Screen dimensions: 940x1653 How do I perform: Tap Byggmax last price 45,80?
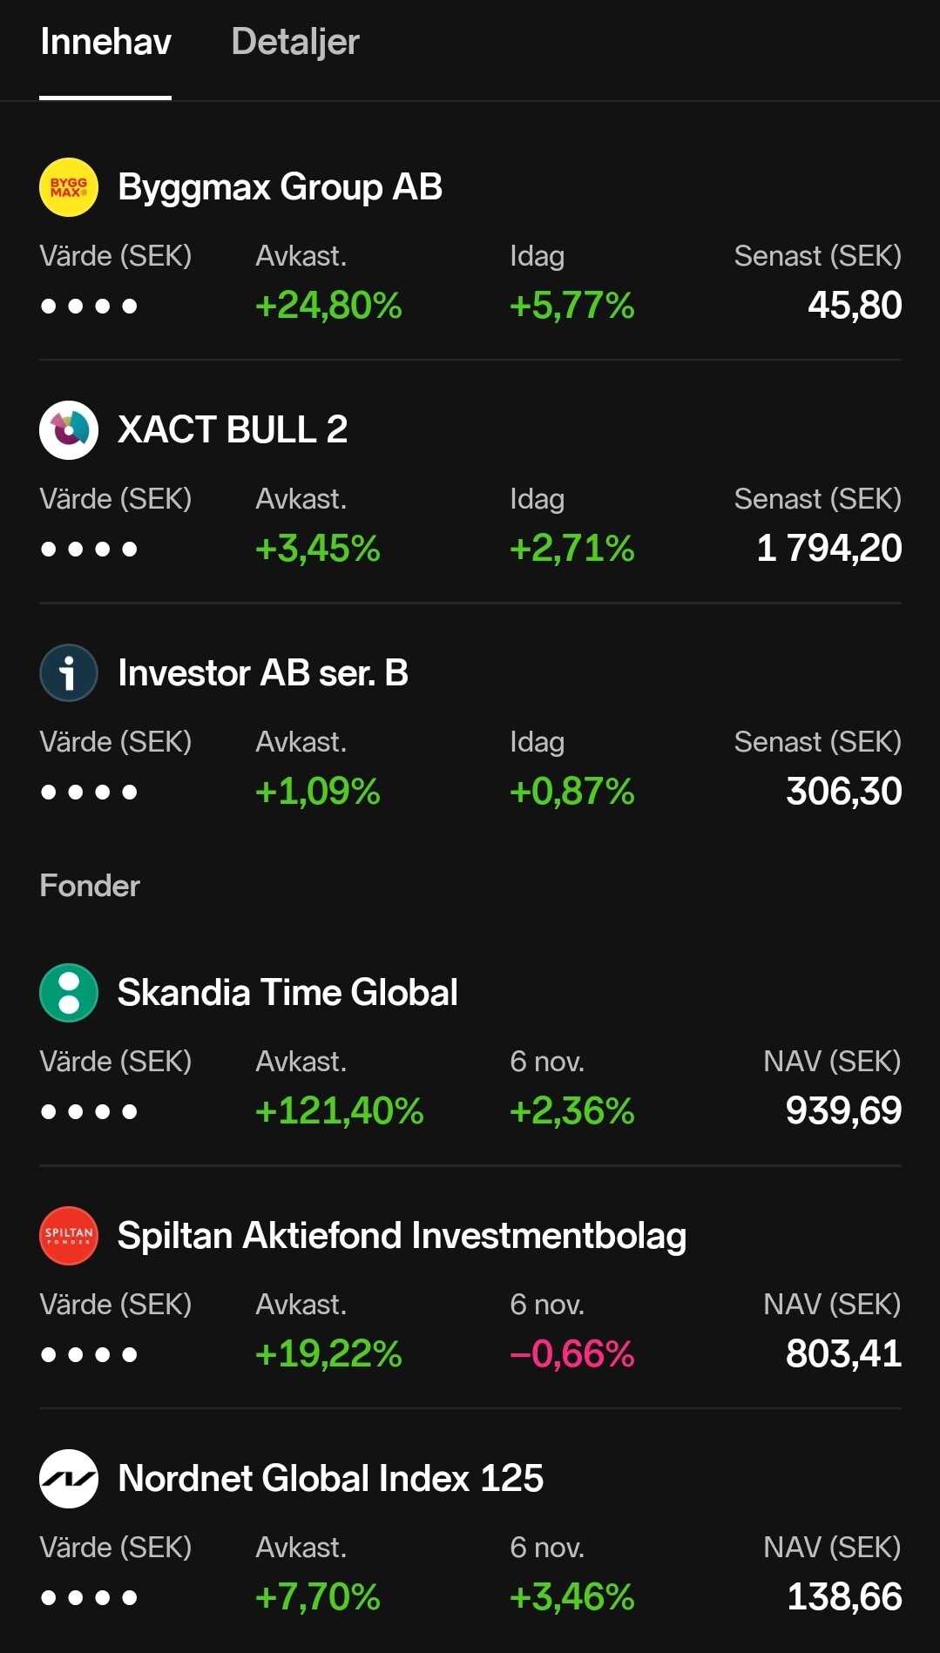coord(855,305)
